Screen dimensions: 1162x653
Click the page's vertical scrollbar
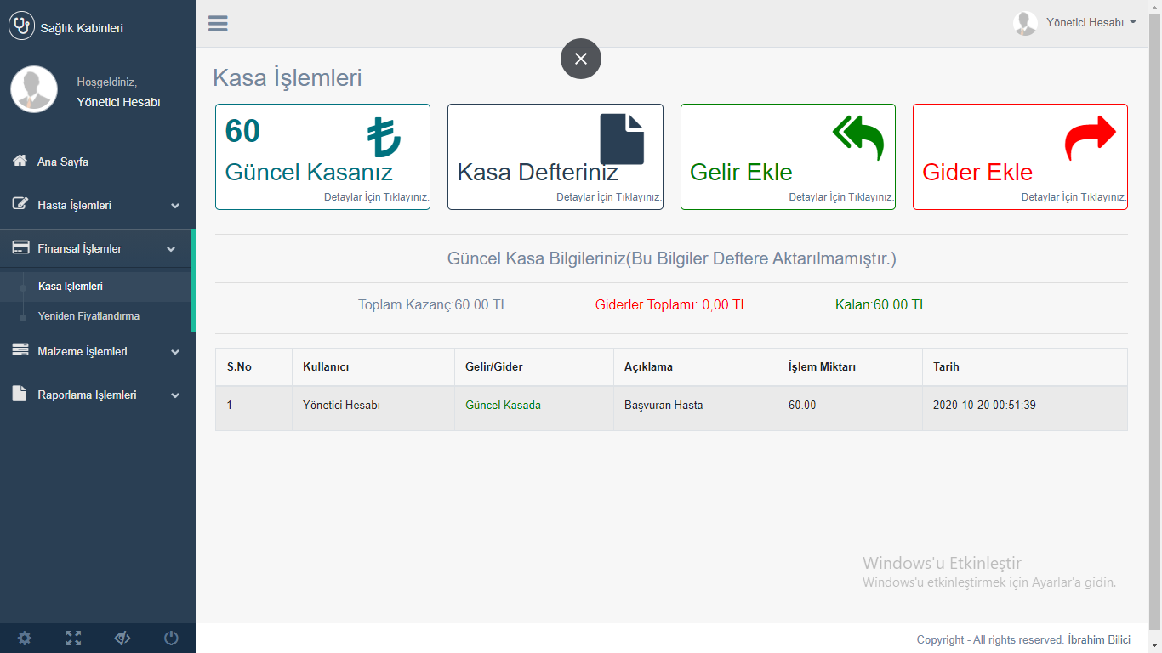pos(1154,323)
